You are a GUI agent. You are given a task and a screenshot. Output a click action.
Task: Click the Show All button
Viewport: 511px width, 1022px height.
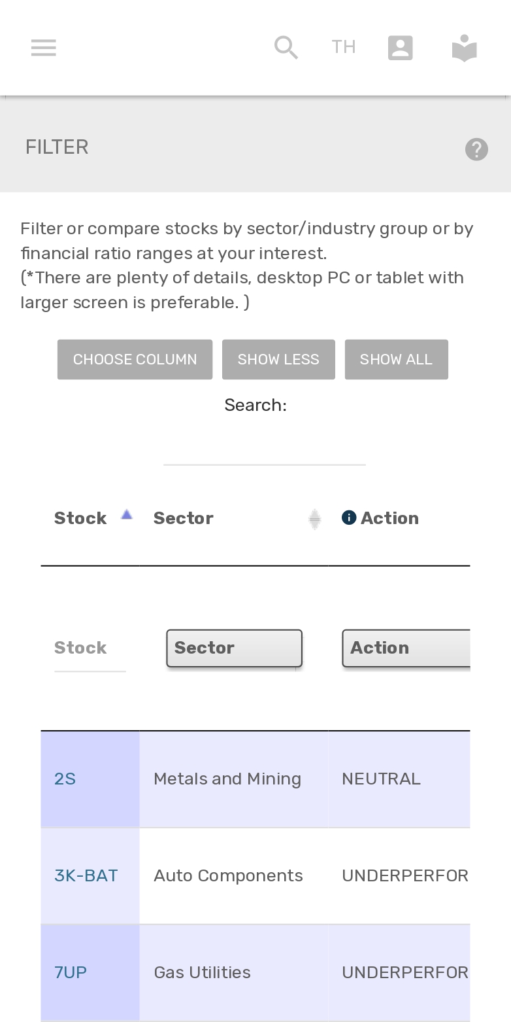click(396, 359)
